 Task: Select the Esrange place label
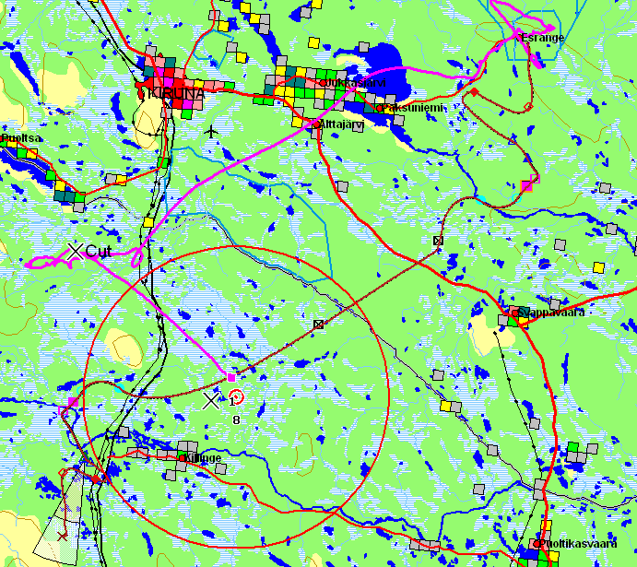coord(542,38)
